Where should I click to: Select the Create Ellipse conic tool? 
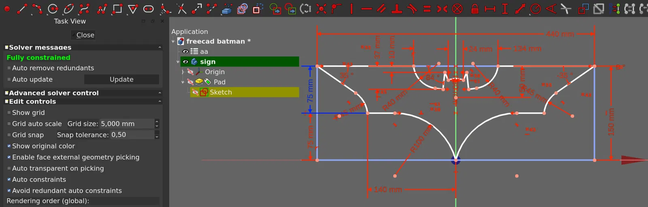tap(68, 8)
